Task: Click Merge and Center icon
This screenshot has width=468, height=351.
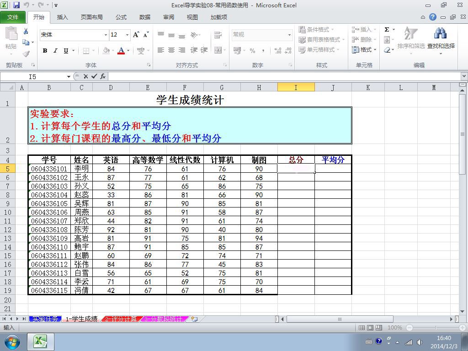Action: (218, 50)
